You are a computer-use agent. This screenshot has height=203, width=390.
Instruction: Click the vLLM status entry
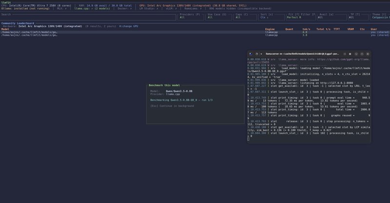171,8
